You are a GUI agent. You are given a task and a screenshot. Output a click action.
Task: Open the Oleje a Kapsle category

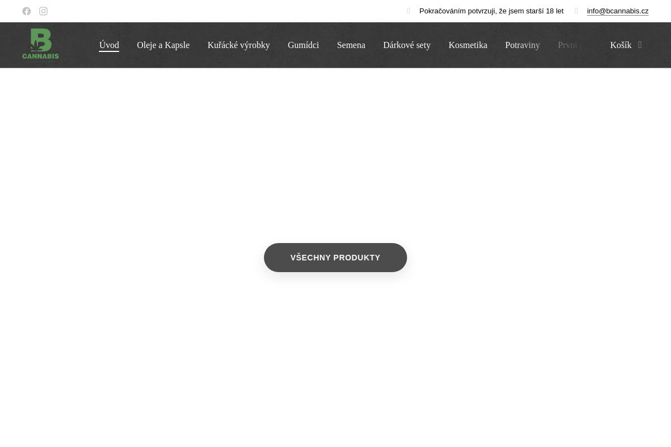point(163,45)
